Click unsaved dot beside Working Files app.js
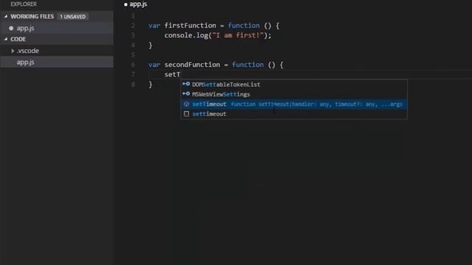The width and height of the screenshot is (472, 265). pos(11,28)
